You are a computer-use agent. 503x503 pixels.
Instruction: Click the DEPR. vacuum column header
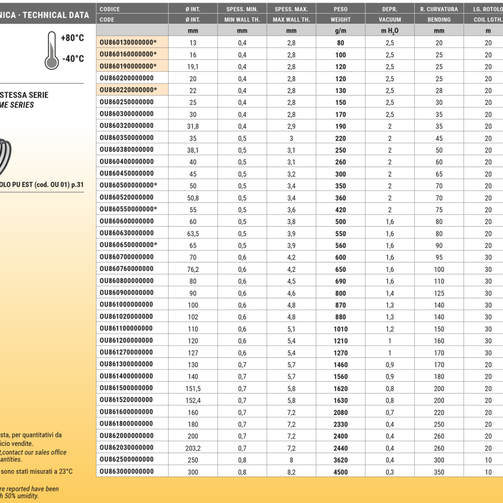point(390,9)
